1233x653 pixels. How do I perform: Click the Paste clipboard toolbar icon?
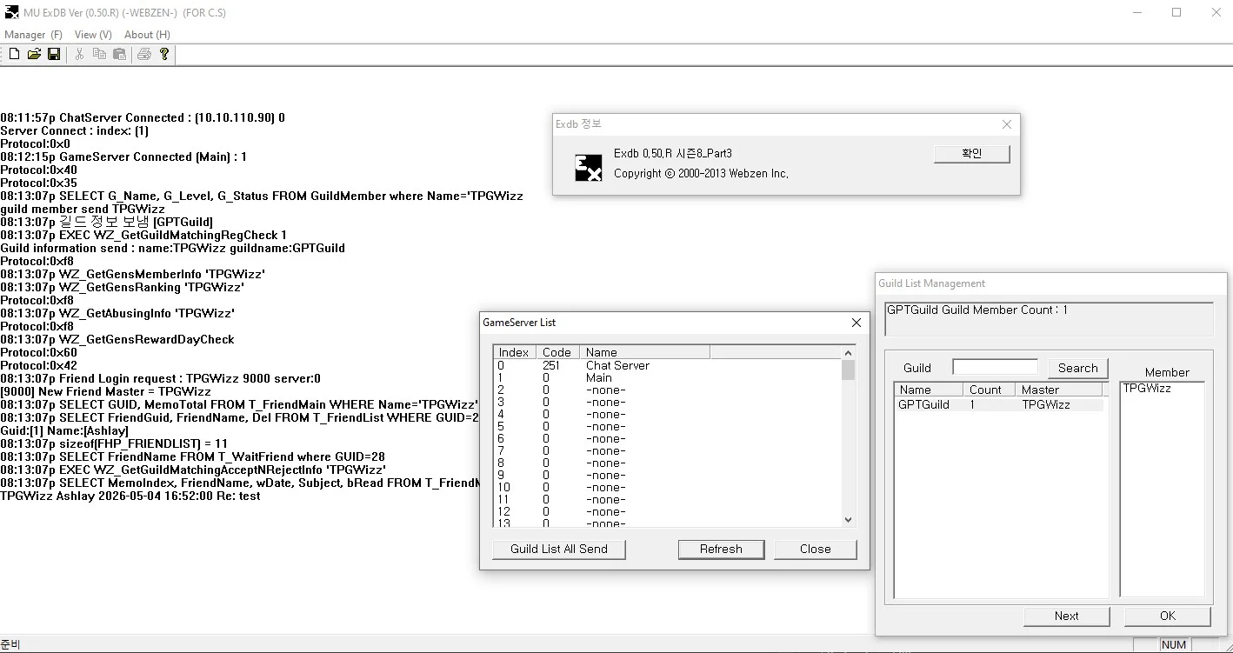click(x=119, y=54)
